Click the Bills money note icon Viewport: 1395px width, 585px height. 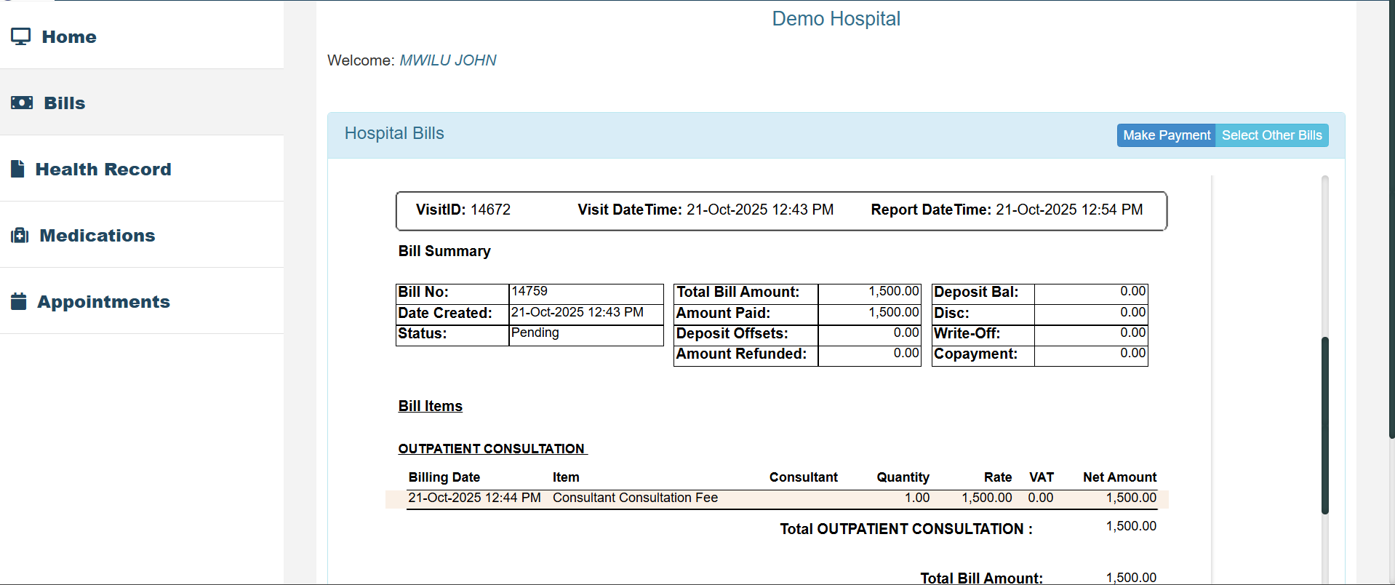point(22,103)
